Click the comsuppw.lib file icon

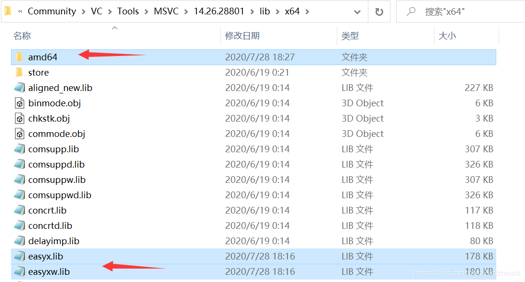[20, 180]
